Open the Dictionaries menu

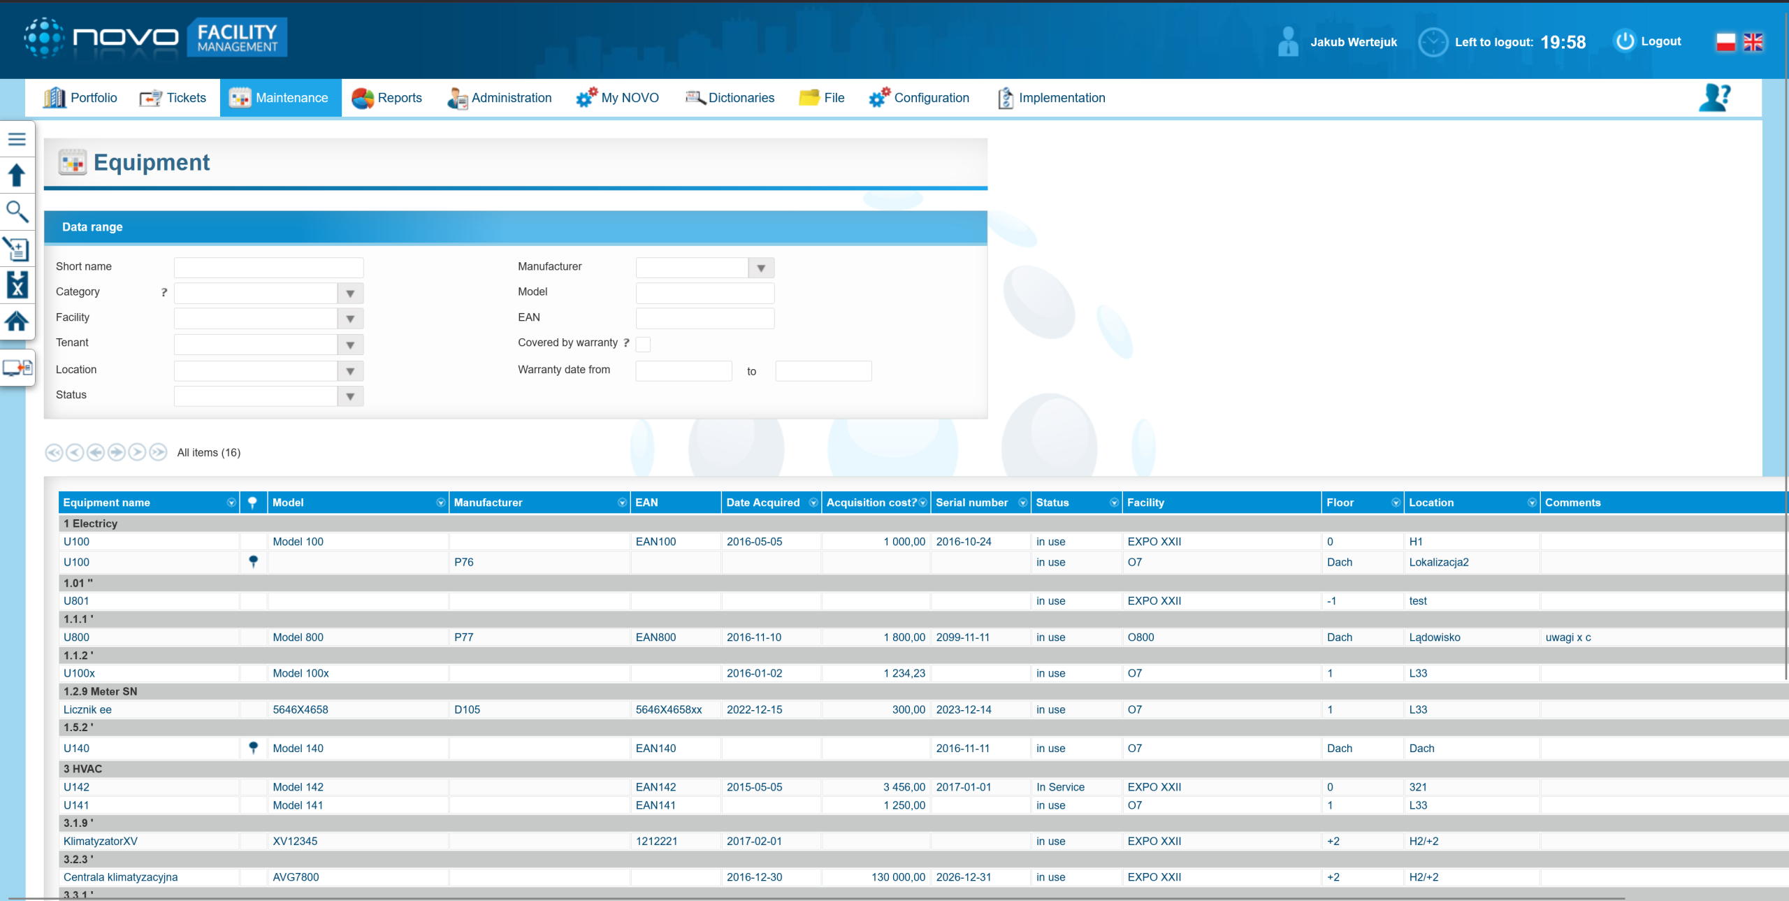pos(730,98)
